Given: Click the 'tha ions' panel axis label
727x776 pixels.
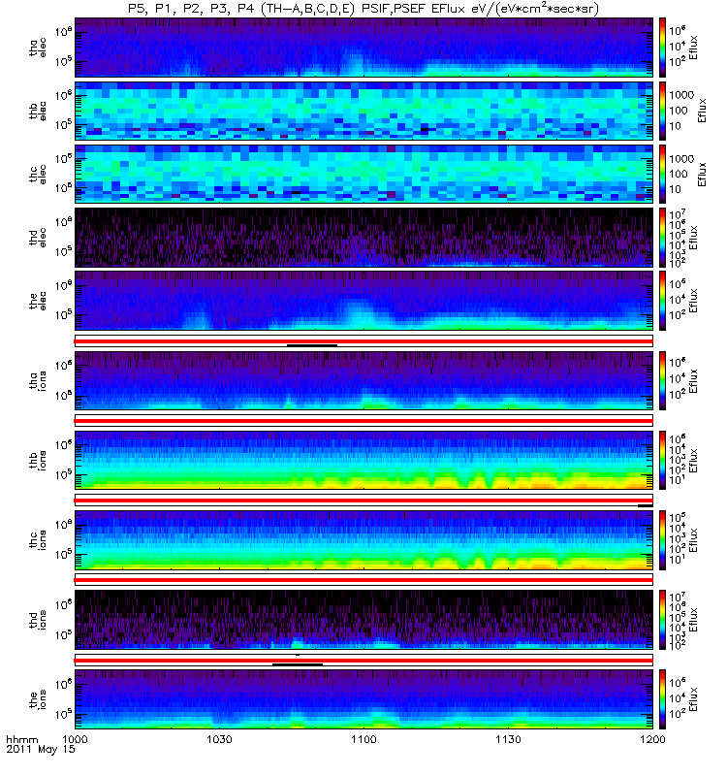Looking at the screenshot, I should tap(38, 380).
